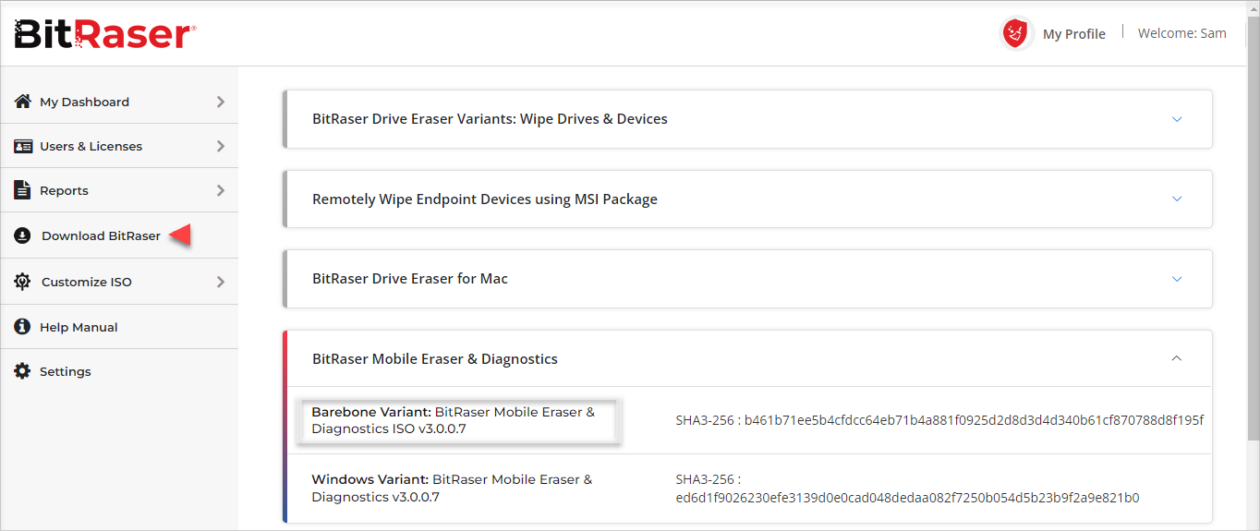Click the Reports document icon
The image size is (1260, 531).
coord(23,190)
